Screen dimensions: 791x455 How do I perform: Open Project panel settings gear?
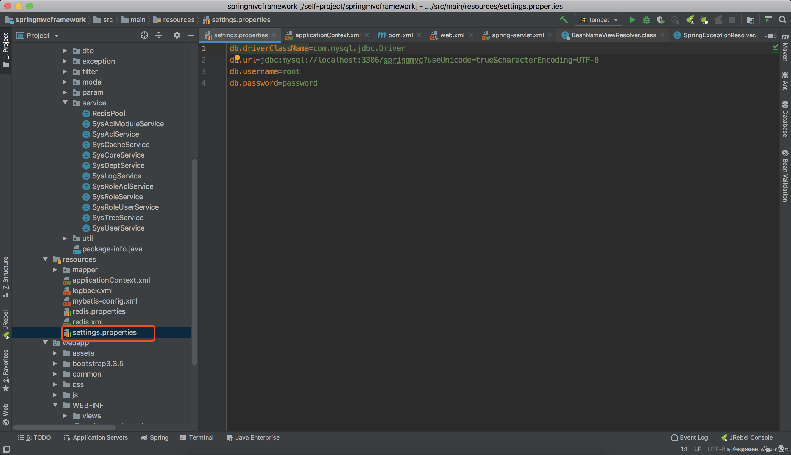[x=177, y=35]
